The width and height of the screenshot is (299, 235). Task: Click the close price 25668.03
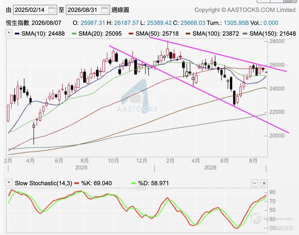pos(193,23)
